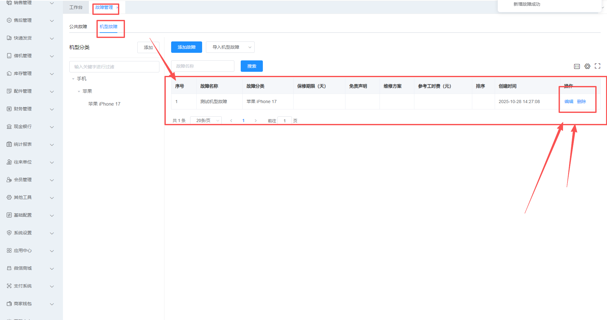The image size is (607, 320).
Task: Open the 20条/页 page size dropdown
Action: click(x=206, y=120)
